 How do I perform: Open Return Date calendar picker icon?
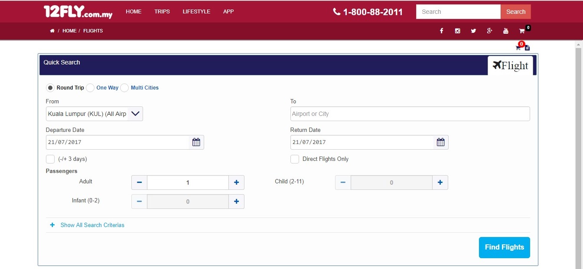(441, 142)
